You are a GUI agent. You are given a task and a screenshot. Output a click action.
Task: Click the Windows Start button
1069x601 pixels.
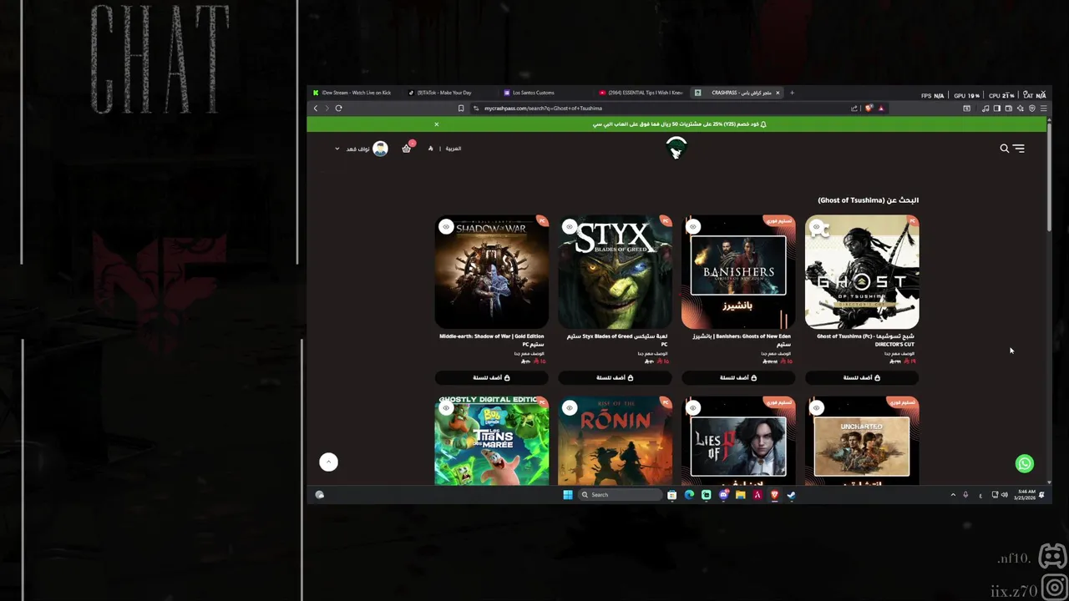tap(568, 495)
